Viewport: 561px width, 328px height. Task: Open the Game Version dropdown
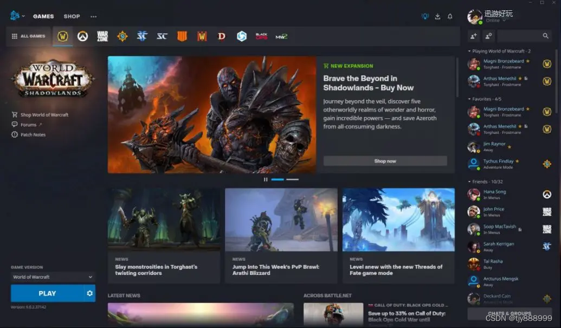[53, 277]
